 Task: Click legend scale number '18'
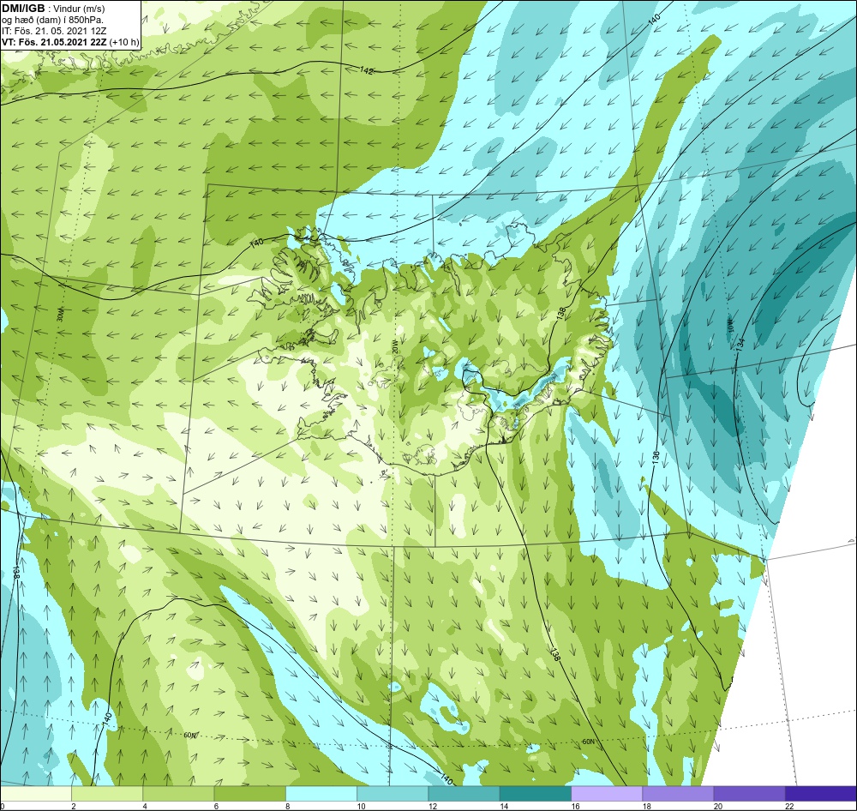(x=646, y=806)
